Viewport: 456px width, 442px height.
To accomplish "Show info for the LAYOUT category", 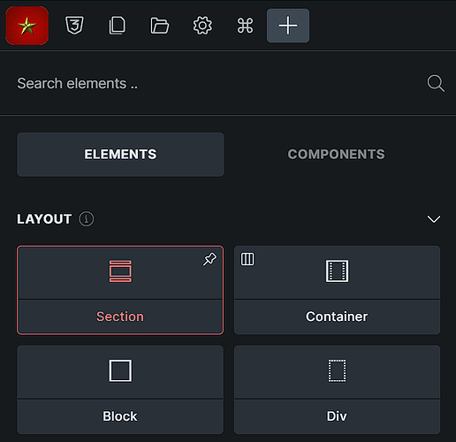I will pyautogui.click(x=87, y=219).
